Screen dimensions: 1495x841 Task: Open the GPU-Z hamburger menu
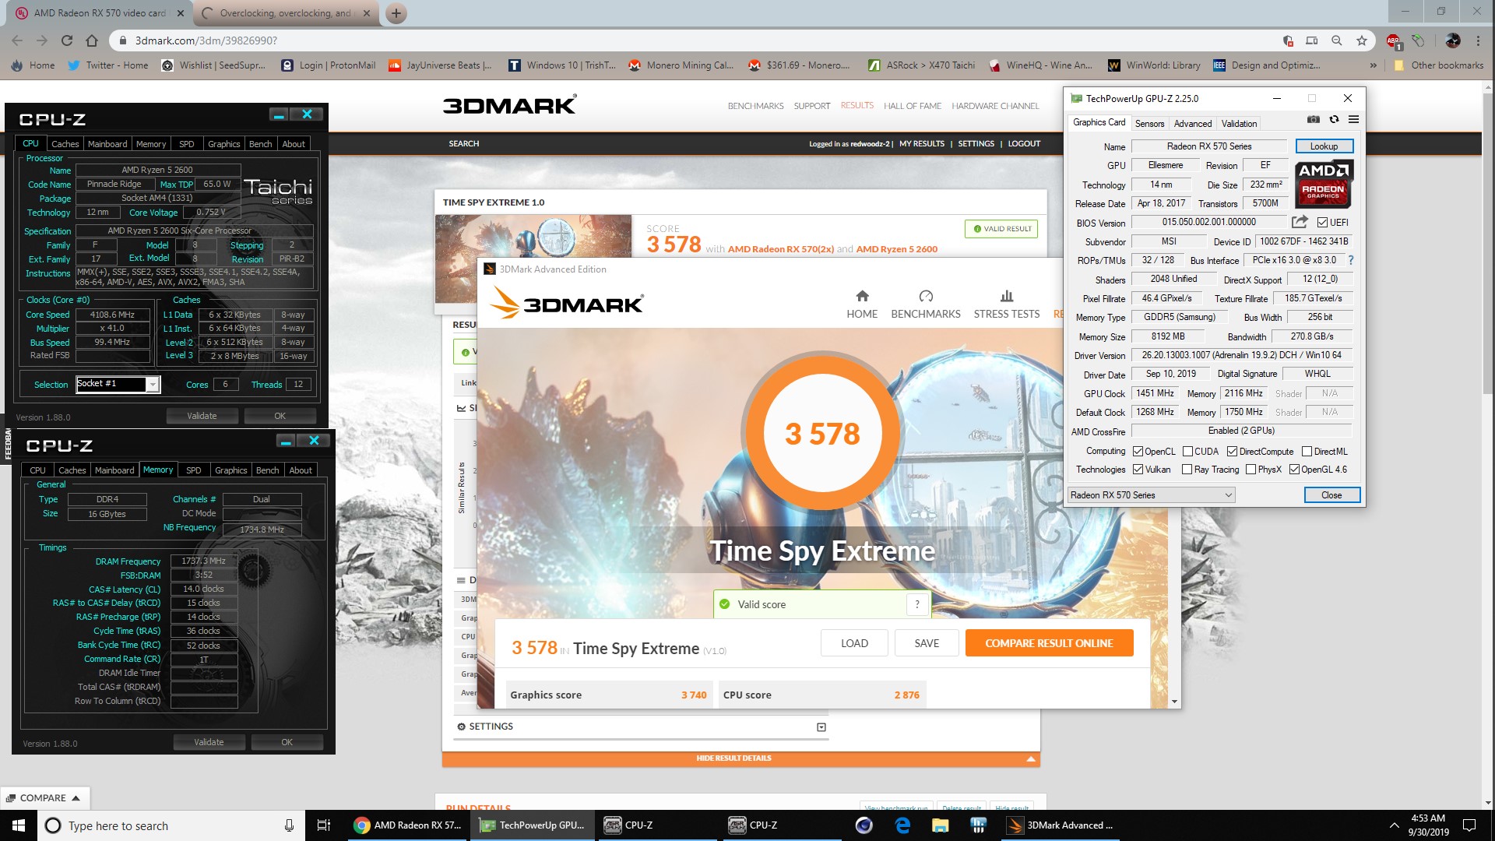pos(1354,119)
